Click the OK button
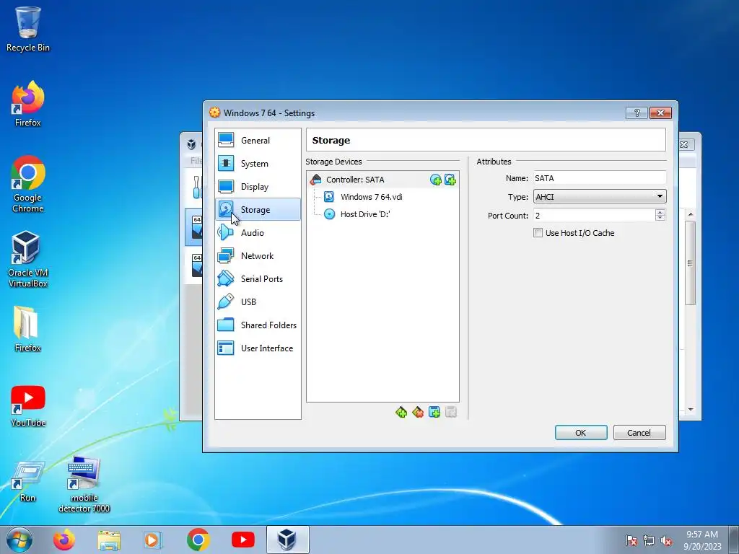The width and height of the screenshot is (739, 554). point(581,433)
